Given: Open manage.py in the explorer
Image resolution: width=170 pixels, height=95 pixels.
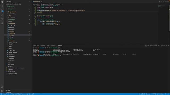Looking at the screenshot, I should click(x=11, y=56).
